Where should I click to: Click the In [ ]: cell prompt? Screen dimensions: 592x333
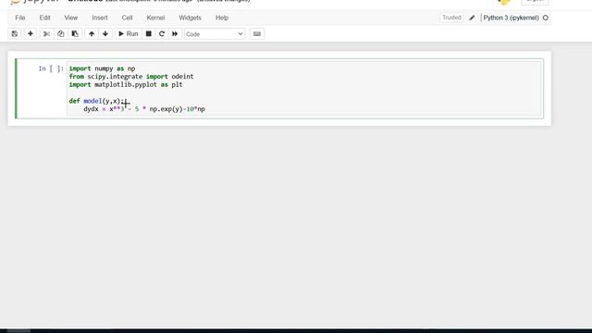pyautogui.click(x=51, y=68)
